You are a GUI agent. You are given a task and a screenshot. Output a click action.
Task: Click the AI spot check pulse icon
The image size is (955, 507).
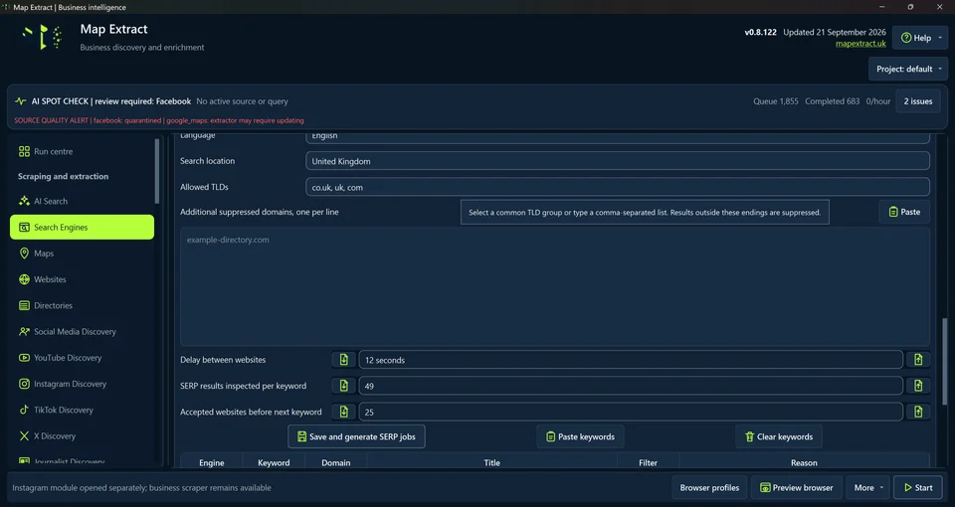(21, 101)
